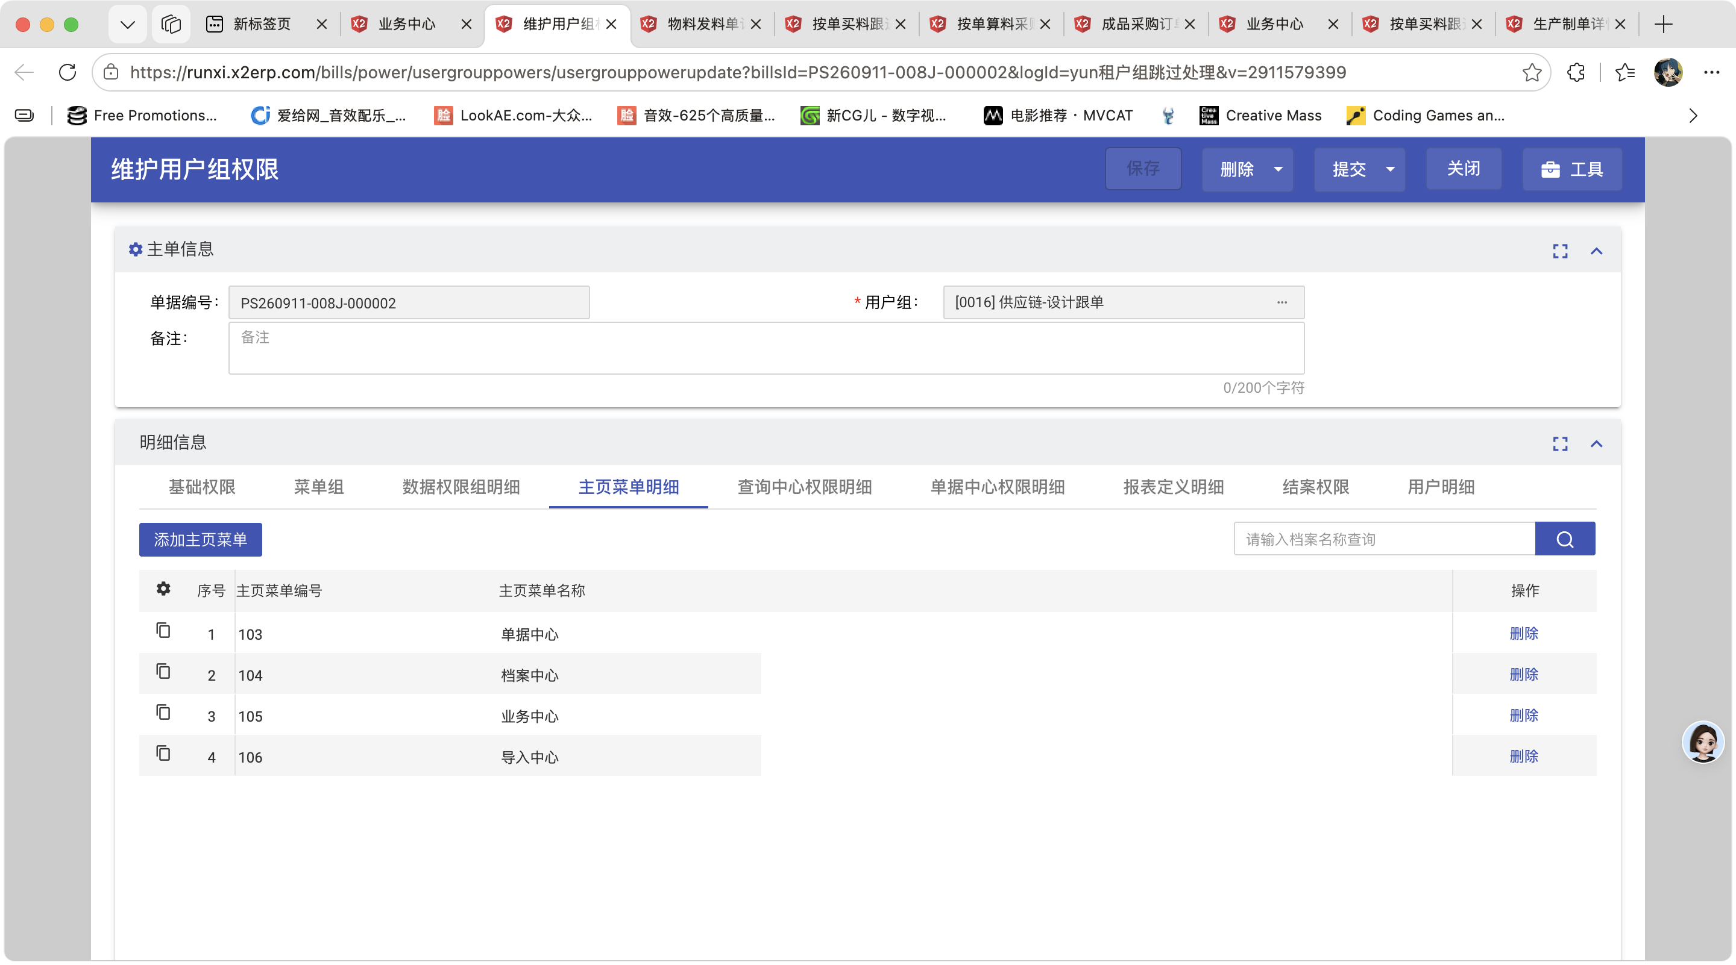Switch to 基础权限 tab

(x=201, y=487)
